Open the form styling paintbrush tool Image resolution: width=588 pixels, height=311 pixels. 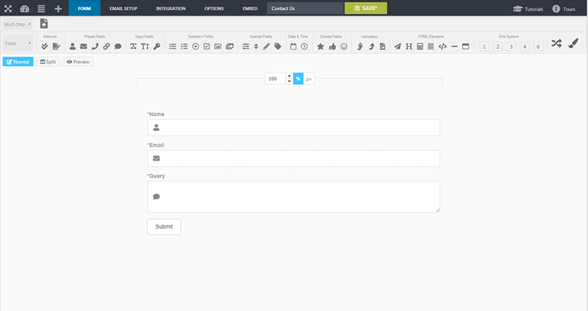[573, 44]
